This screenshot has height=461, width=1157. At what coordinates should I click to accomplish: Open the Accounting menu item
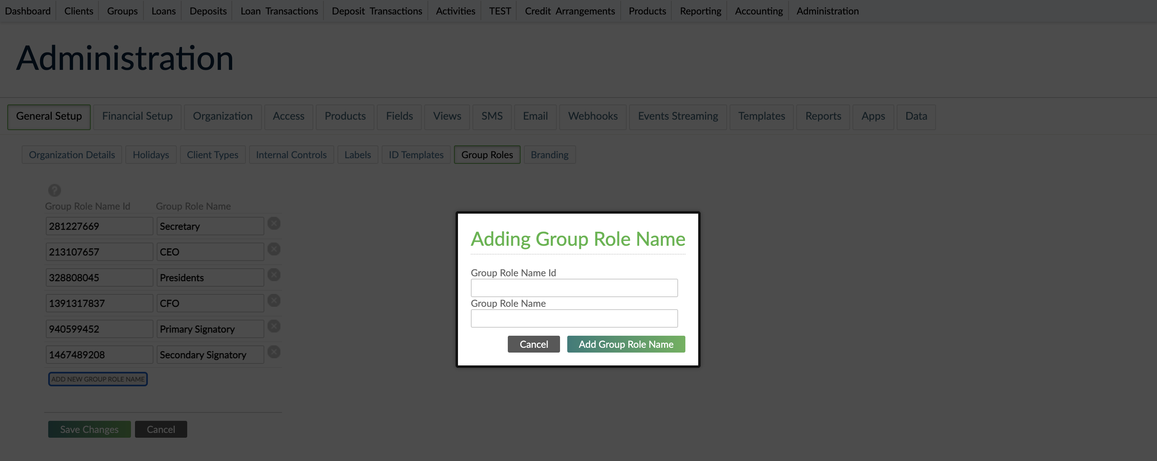[x=758, y=10]
